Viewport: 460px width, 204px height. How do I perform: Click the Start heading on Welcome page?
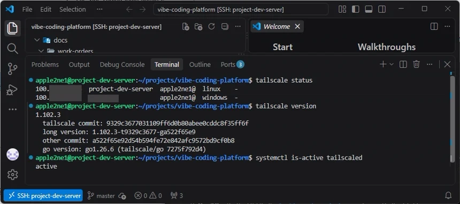[283, 47]
